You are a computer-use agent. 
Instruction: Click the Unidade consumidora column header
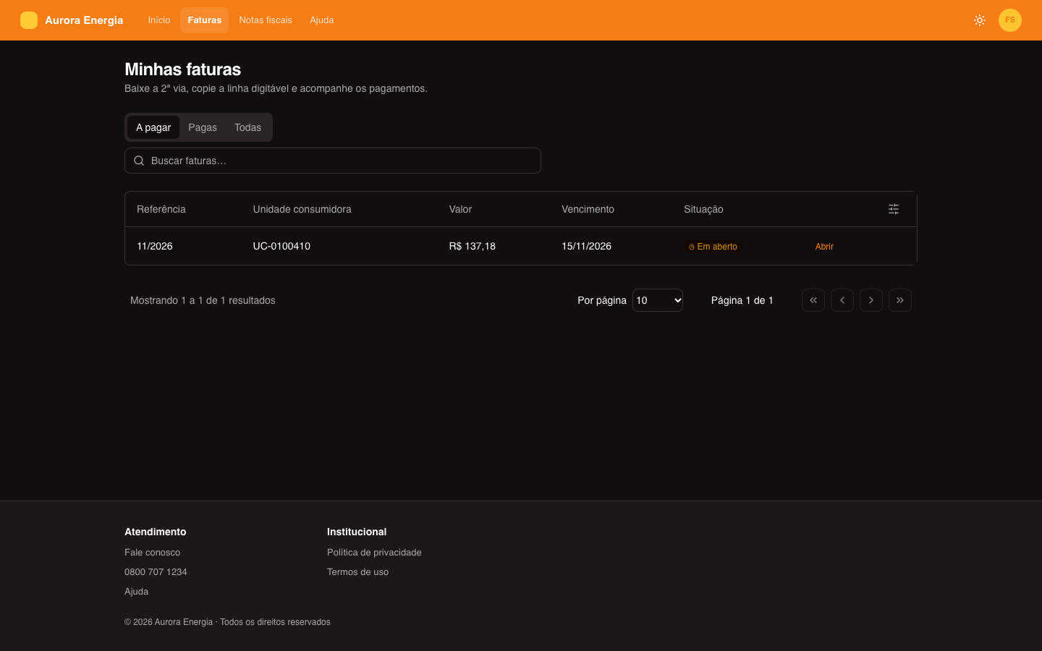pos(302,209)
